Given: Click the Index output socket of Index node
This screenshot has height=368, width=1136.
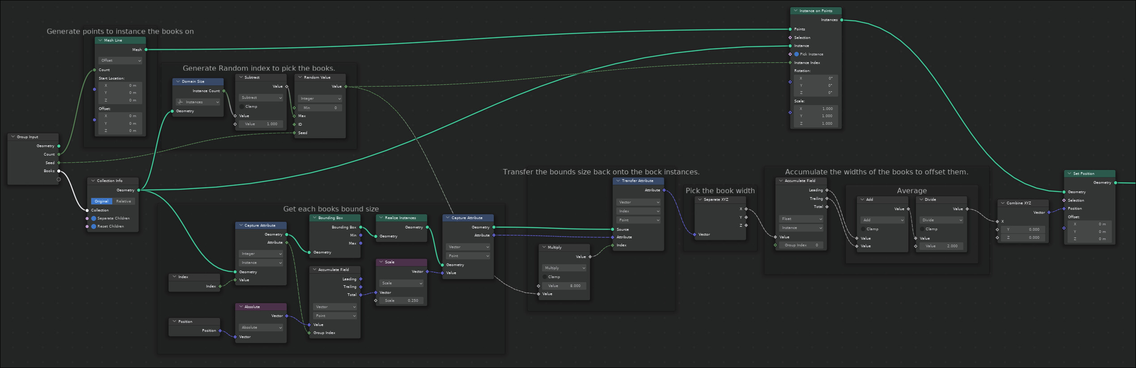Looking at the screenshot, I should (220, 286).
